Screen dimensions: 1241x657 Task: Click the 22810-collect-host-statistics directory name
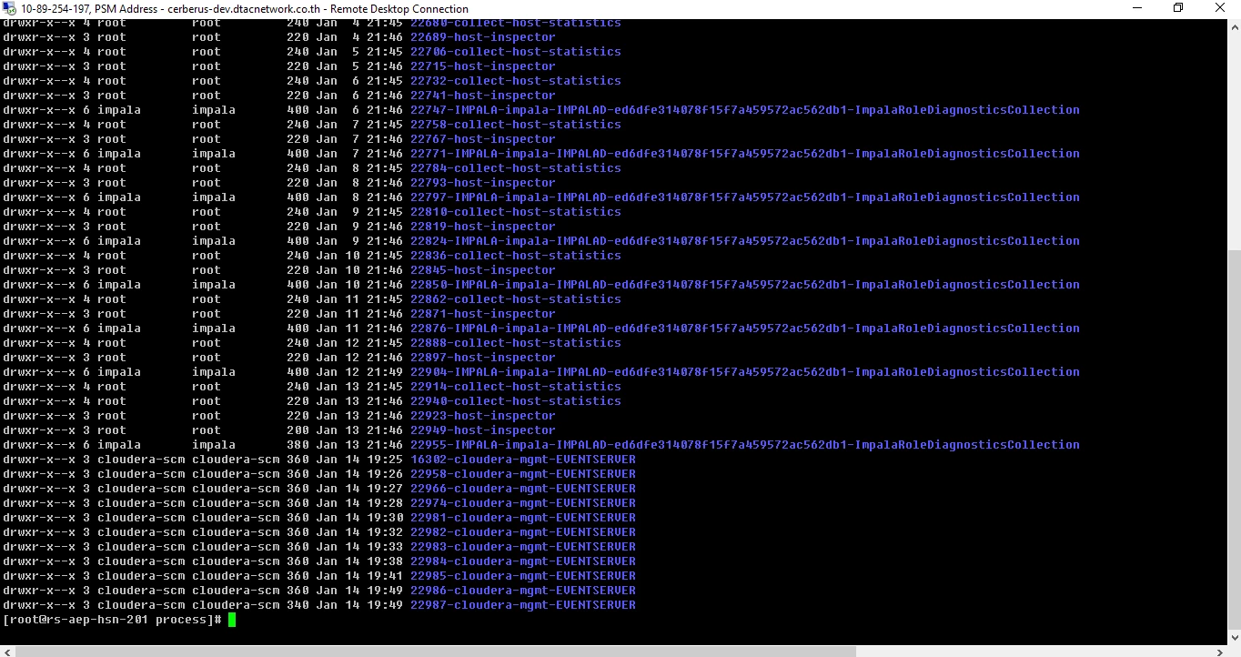tap(516, 212)
